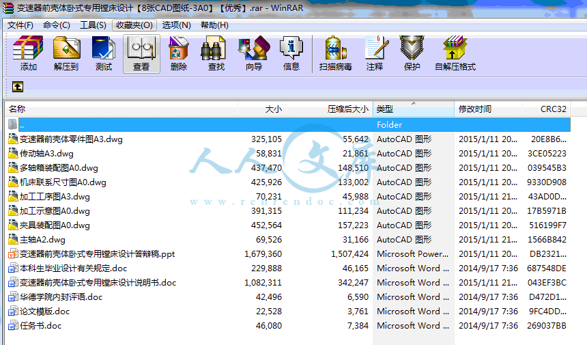The width and height of the screenshot is (587, 345).
Task: Select file 机床联系尺寸图A0.dwg
Action: point(63,182)
